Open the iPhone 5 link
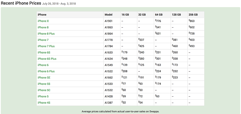Image resolution: width=241 pixels, height=114 pixels. [43, 96]
